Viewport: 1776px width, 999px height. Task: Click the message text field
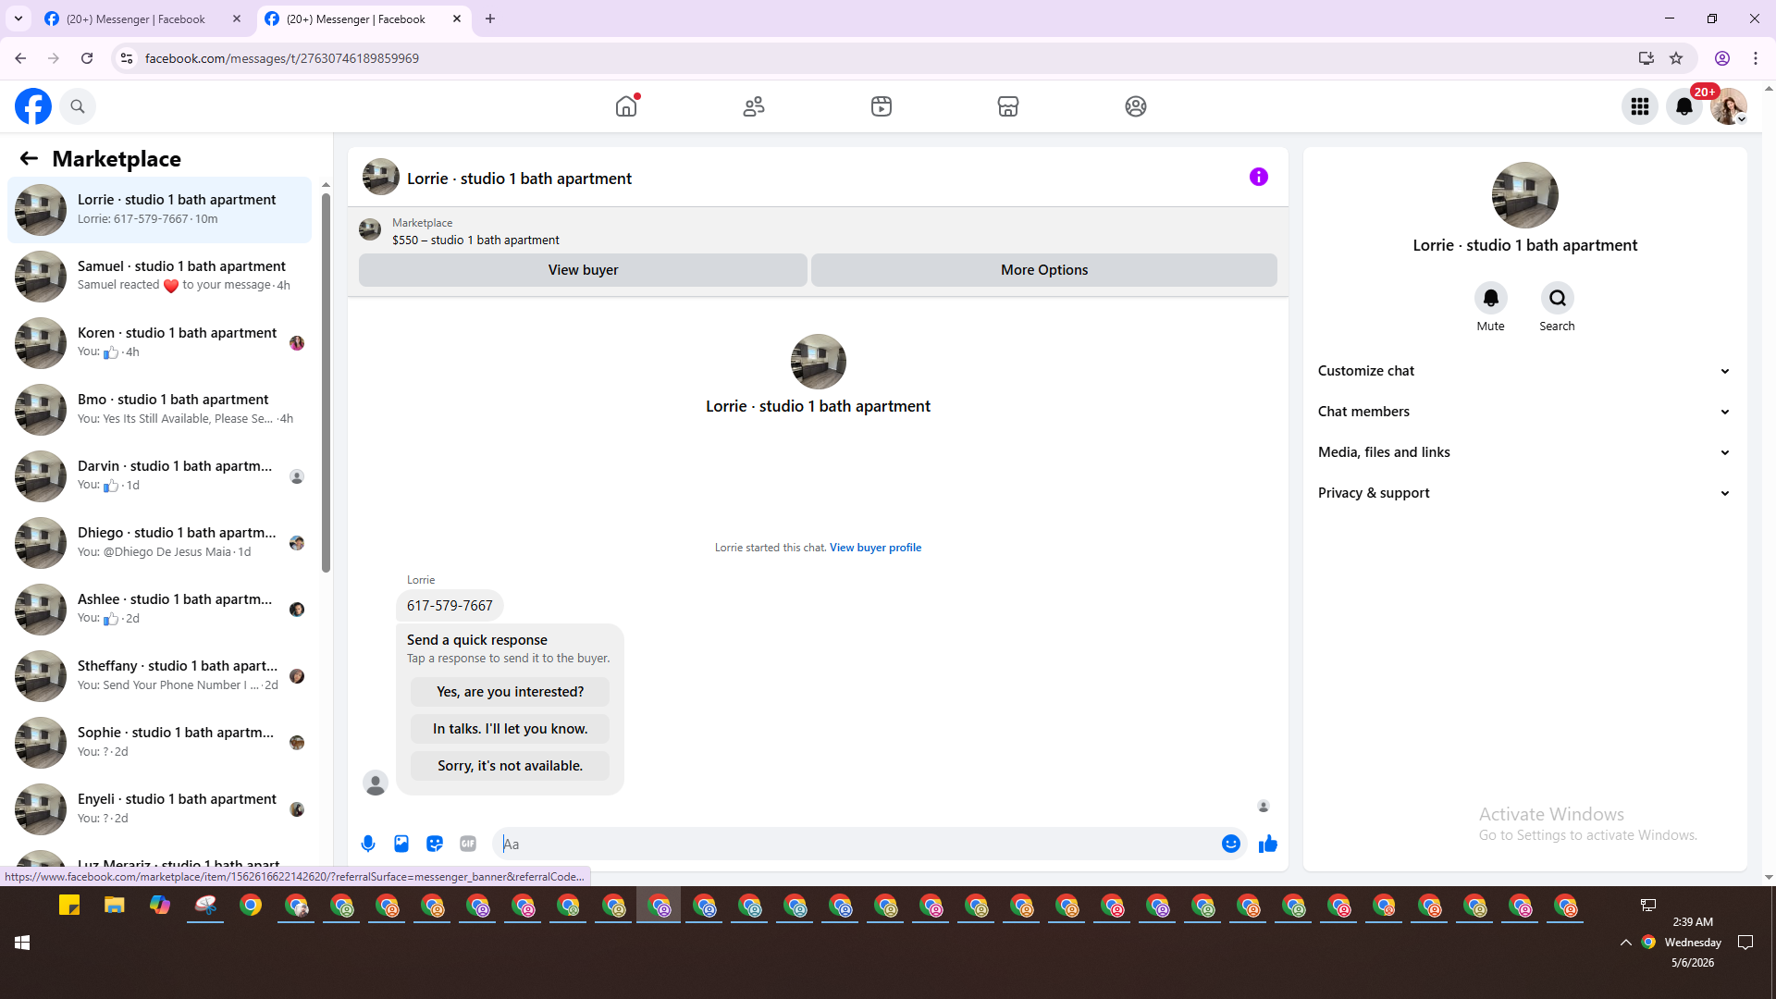[857, 844]
